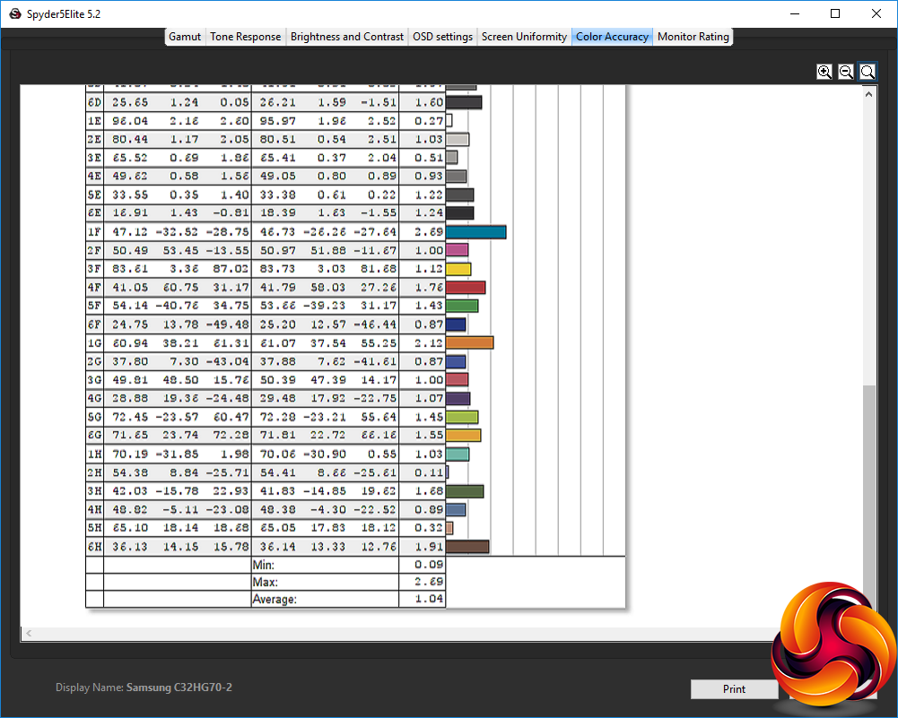The height and width of the screenshot is (718, 898).
Task: Click the value 96.04 in row 1E
Action: pos(130,121)
